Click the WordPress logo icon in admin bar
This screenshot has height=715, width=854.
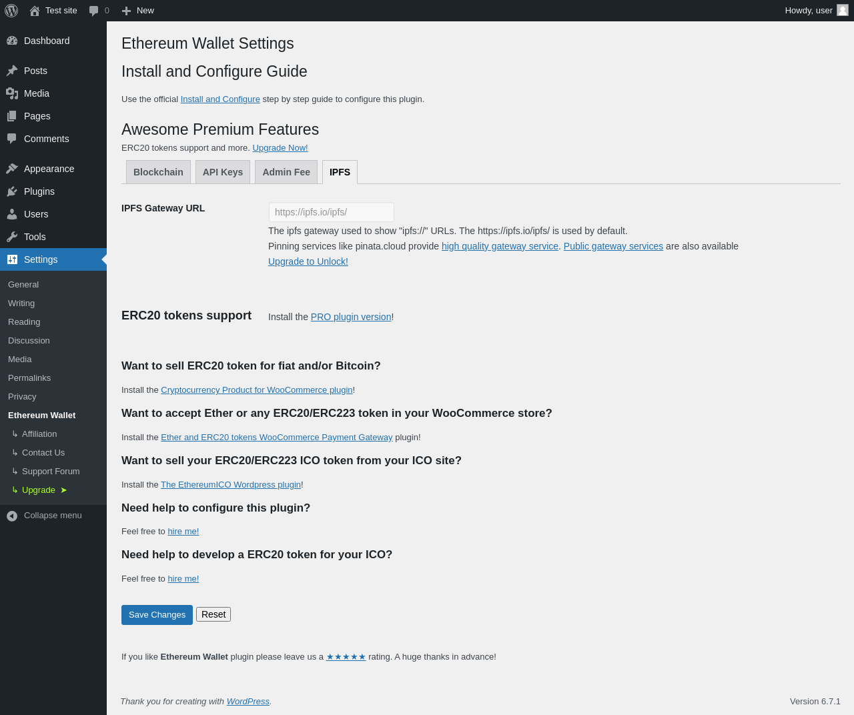(11, 11)
